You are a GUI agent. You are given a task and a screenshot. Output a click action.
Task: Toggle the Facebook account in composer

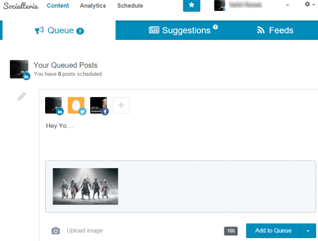(99, 106)
